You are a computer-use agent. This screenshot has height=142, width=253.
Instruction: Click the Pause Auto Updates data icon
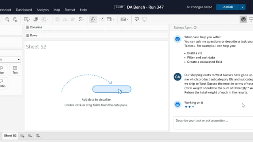15,19
